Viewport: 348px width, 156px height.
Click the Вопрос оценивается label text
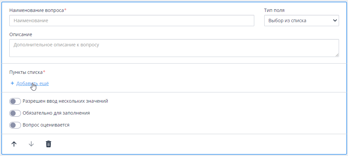46,125
